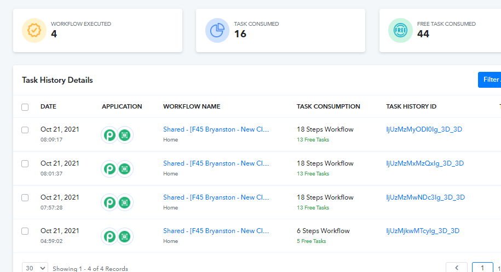Click page number 1 in pagination
Screen dimensions: 501x272
pyautogui.click(x=482, y=268)
